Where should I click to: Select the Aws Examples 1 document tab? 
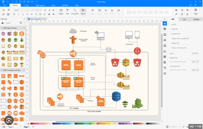36,19
